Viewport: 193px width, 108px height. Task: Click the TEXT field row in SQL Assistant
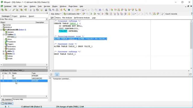point(24,78)
